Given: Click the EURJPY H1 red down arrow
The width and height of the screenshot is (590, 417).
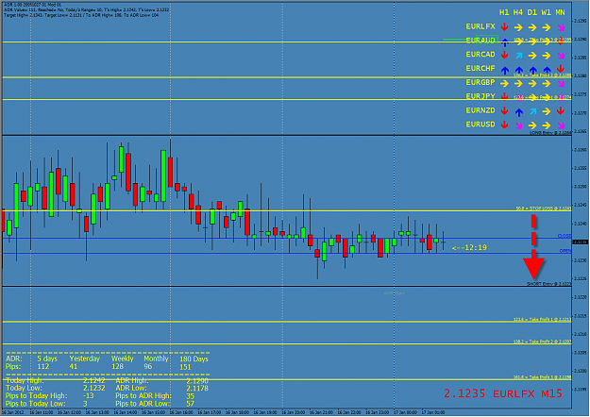Looking at the screenshot, I should point(505,97).
